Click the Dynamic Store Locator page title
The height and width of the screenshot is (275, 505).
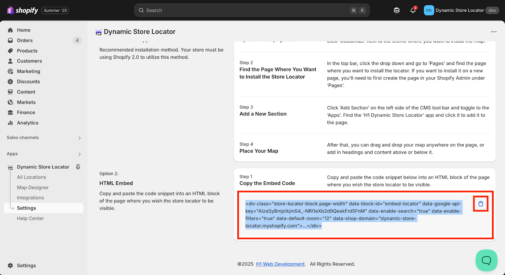[x=140, y=32]
